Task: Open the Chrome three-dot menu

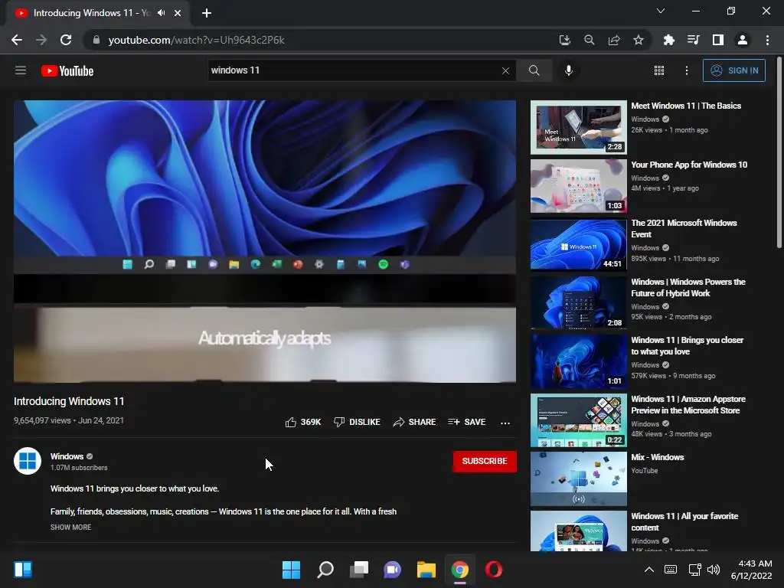Action: pos(767,40)
